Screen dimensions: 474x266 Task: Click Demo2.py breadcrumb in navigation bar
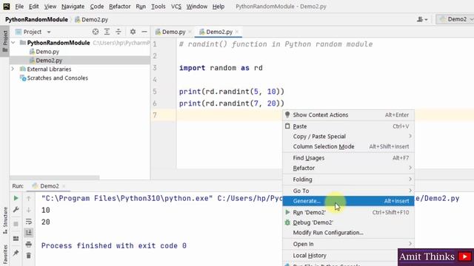[x=92, y=19]
